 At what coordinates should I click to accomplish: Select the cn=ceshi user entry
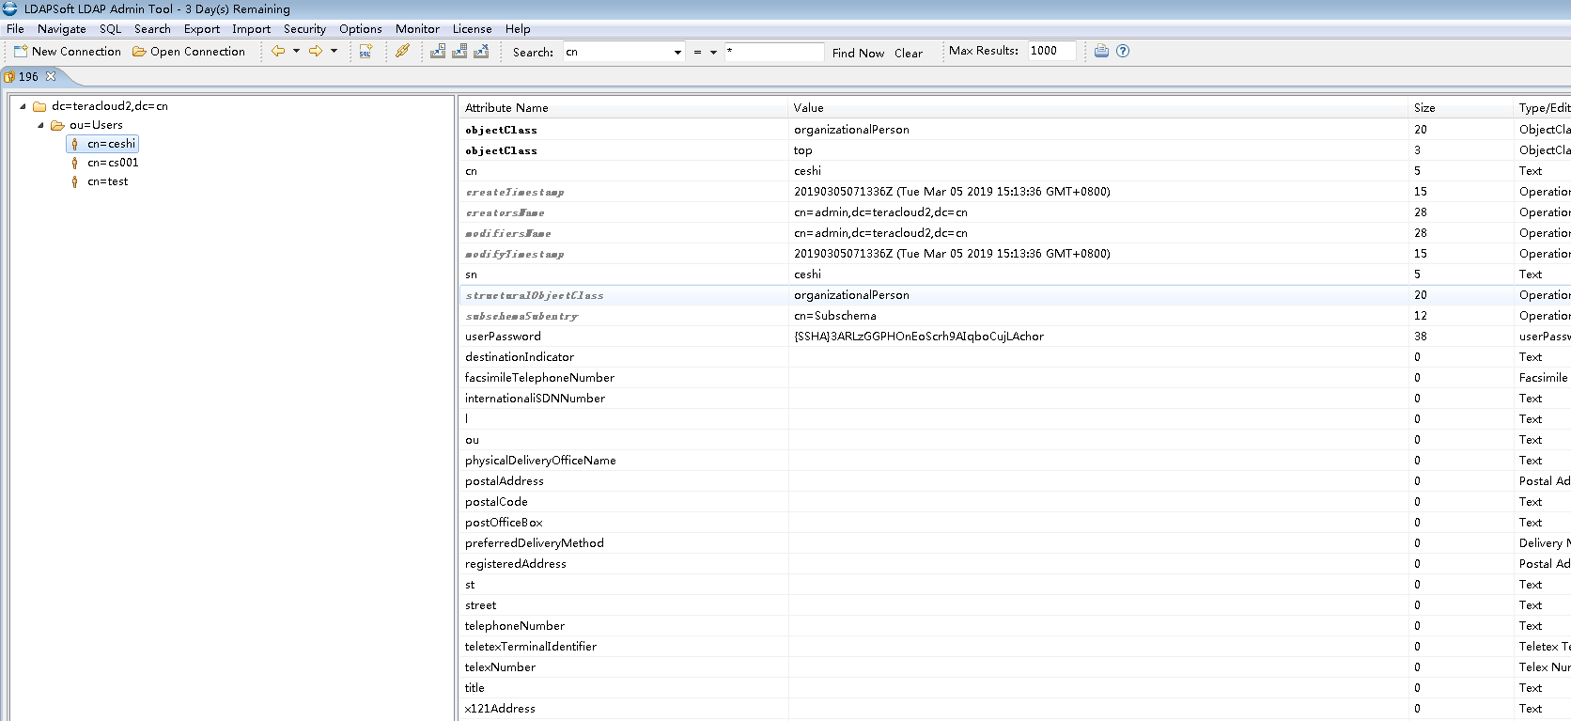pyautogui.click(x=111, y=144)
